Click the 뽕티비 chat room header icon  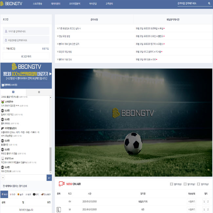point(3,85)
